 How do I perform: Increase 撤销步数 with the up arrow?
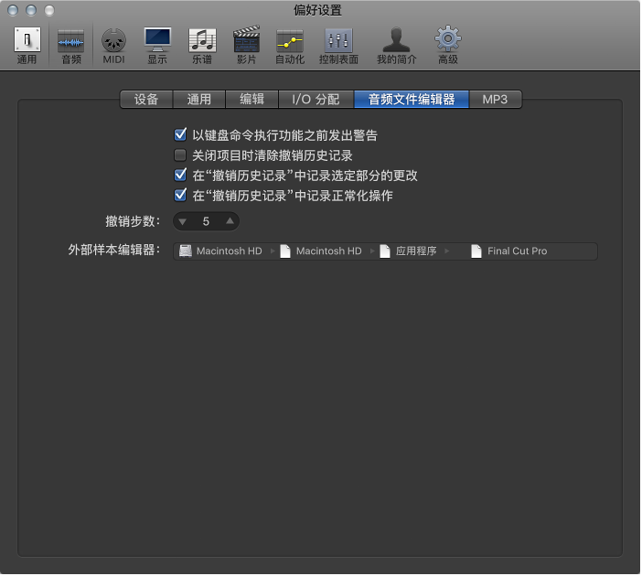point(230,221)
